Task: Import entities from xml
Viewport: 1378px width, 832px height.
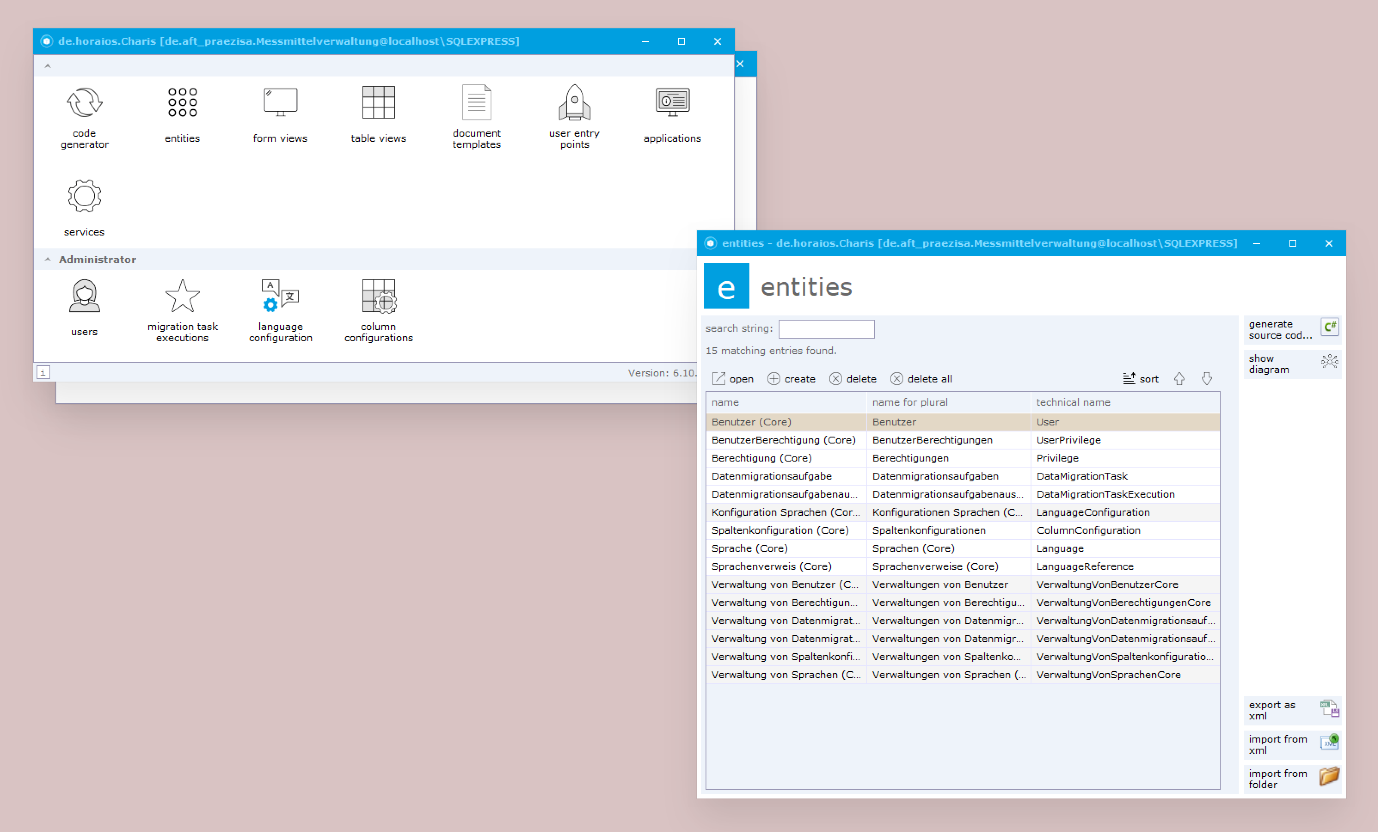Action: pyautogui.click(x=1292, y=745)
